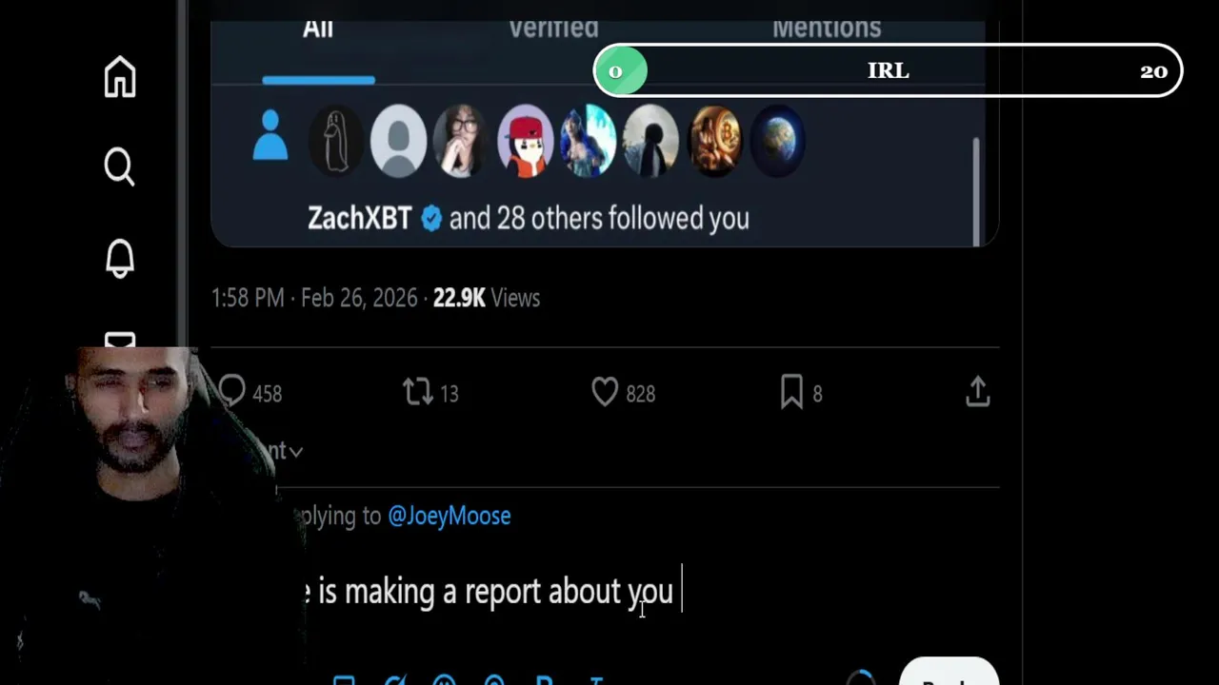Open the Notifications bell

point(120,257)
